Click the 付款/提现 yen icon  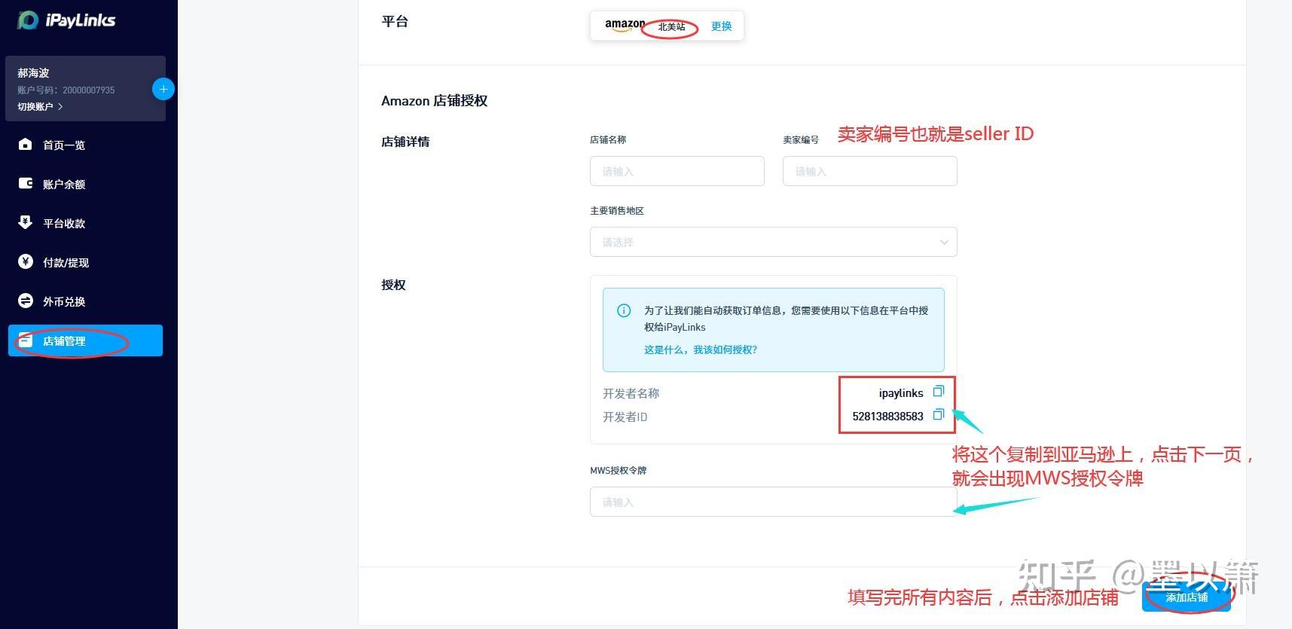pos(26,261)
